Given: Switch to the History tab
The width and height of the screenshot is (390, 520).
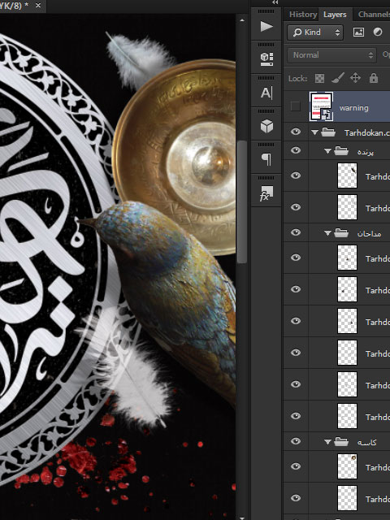Looking at the screenshot, I should 302,15.
